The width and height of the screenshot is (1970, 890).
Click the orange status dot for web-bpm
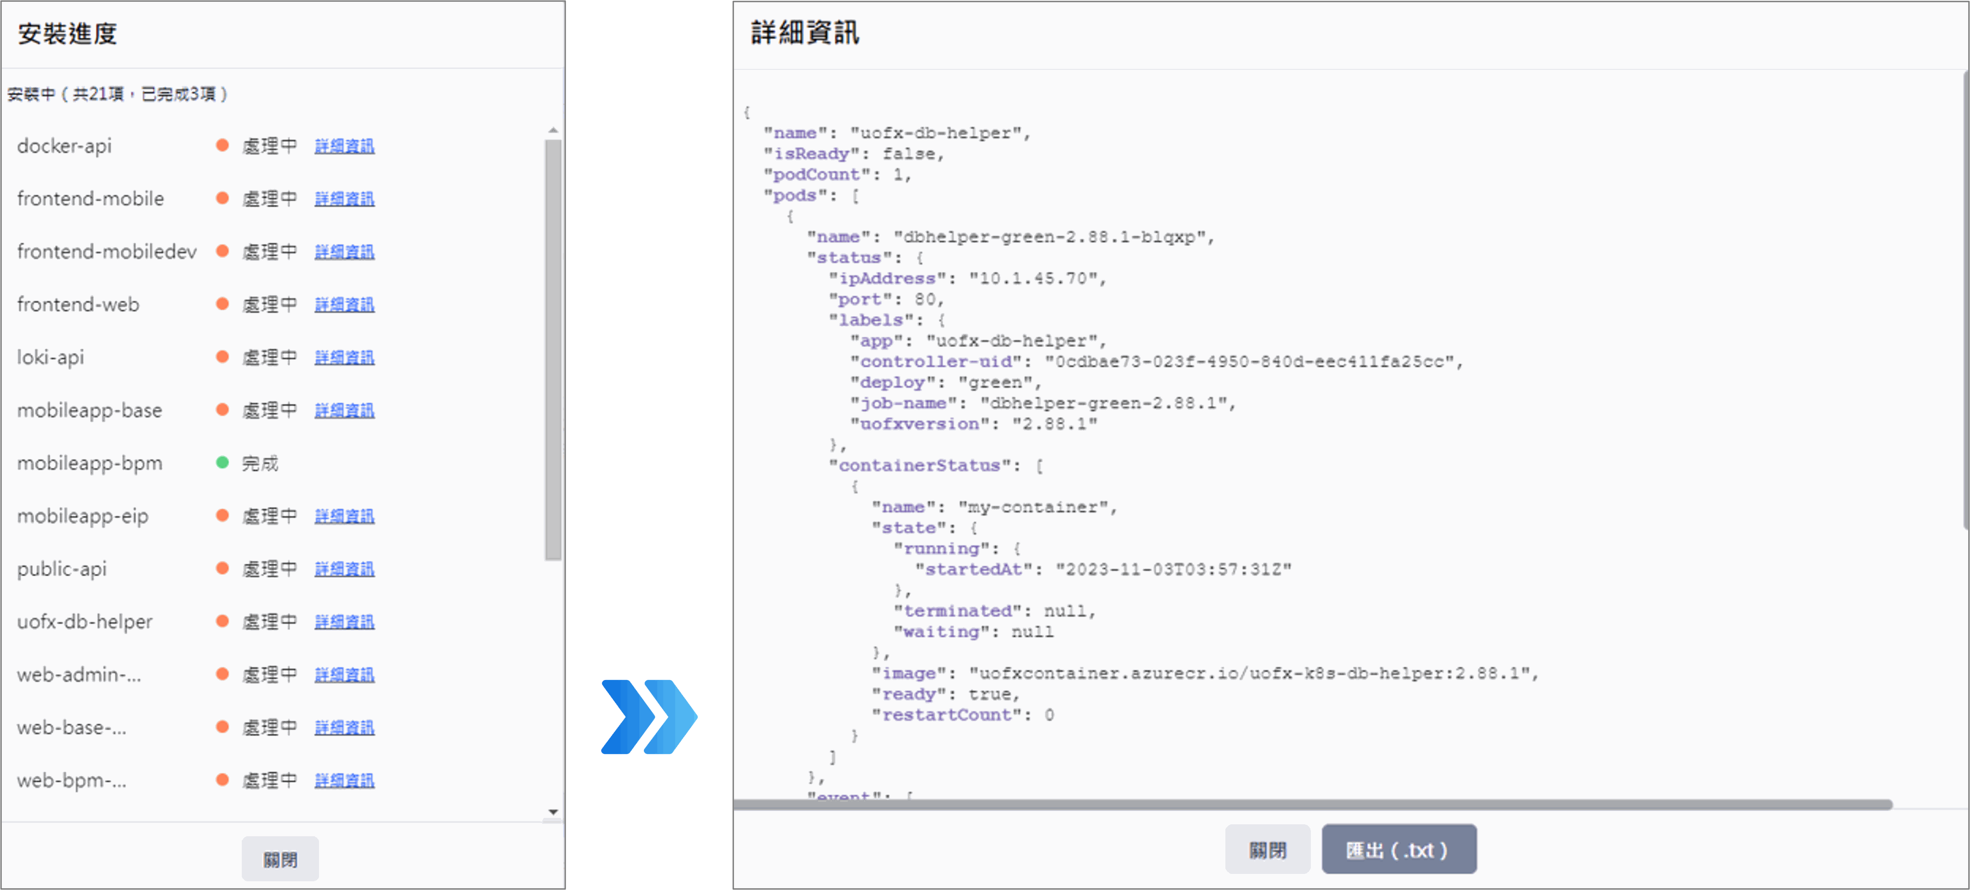point(222,780)
